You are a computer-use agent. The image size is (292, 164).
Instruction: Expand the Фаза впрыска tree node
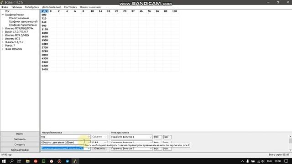[3, 49]
